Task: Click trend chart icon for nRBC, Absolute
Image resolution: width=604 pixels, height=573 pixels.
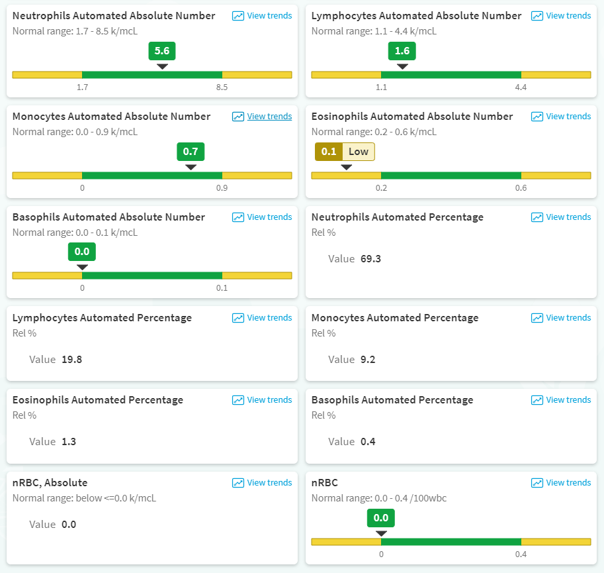Action: (x=238, y=483)
